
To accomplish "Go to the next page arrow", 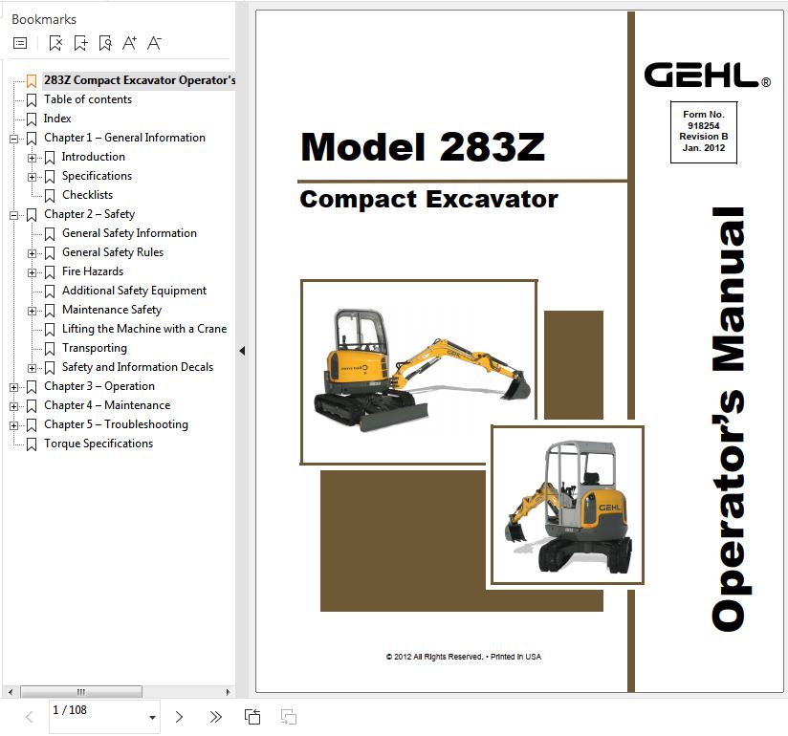I will (179, 717).
